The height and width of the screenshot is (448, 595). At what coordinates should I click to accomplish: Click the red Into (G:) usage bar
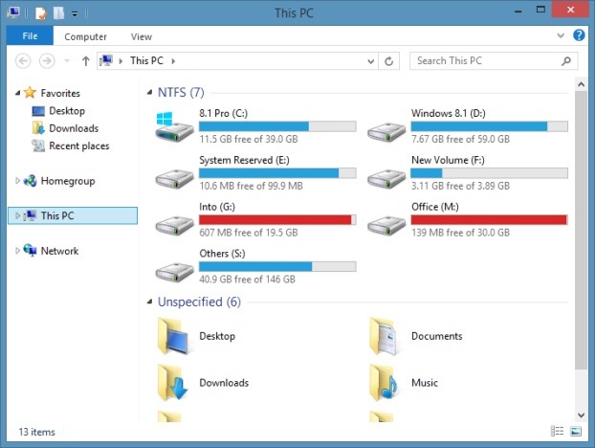click(277, 220)
